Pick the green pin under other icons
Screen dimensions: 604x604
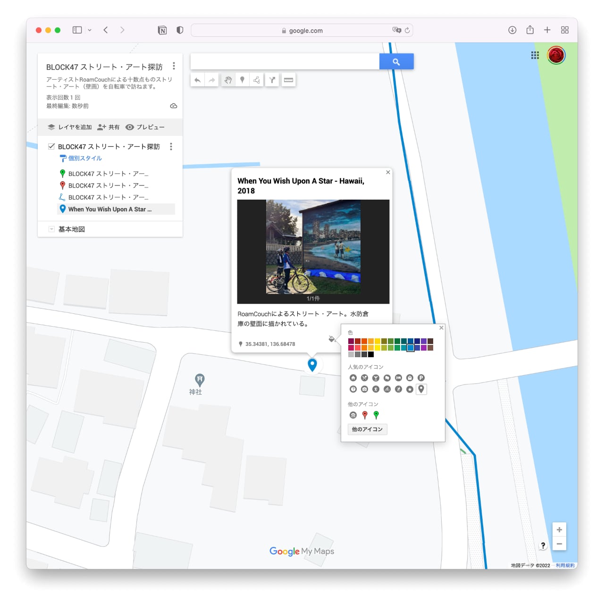click(376, 415)
